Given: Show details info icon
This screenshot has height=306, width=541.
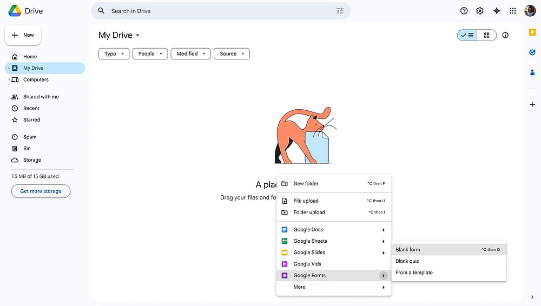Looking at the screenshot, I should pyautogui.click(x=505, y=35).
